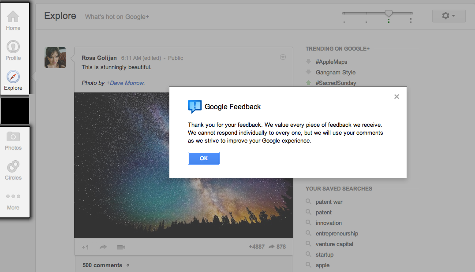Open the Circles icon in the sidebar

point(13,166)
